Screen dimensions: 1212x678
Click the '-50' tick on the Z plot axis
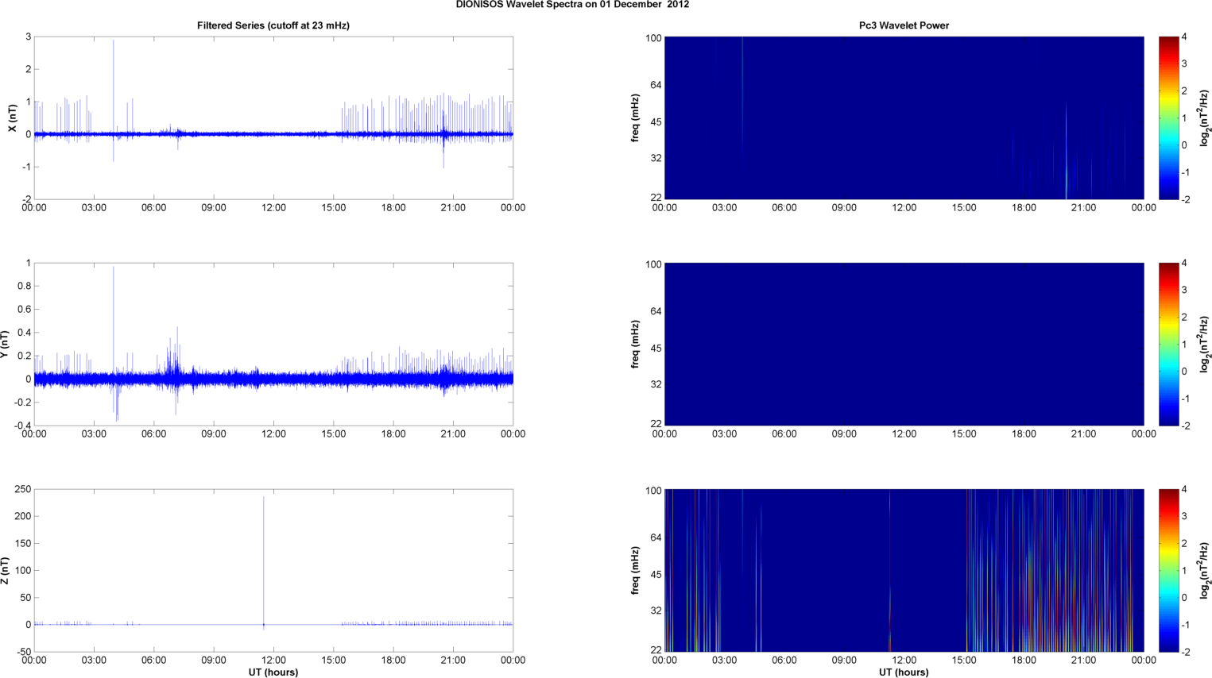(x=22, y=652)
